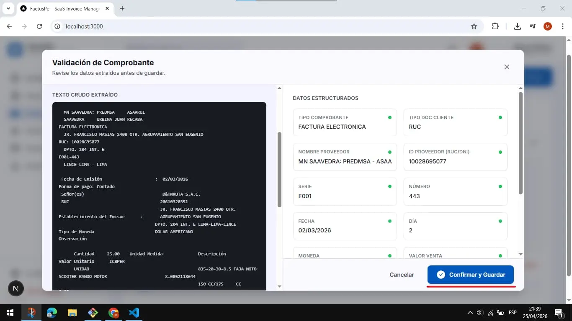The image size is (572, 321).
Task: Click the raw text panel scrollbar
Action: pyautogui.click(x=279, y=169)
